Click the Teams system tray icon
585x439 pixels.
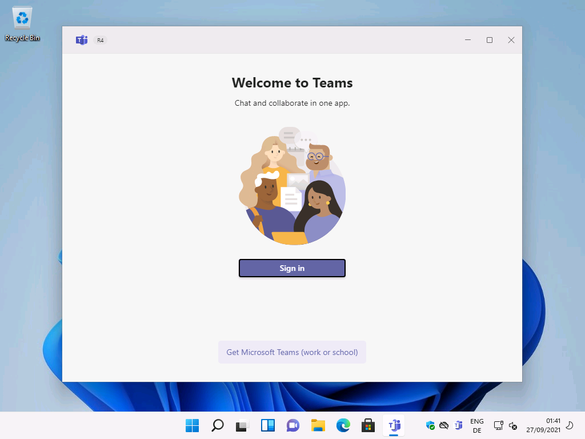pos(459,425)
